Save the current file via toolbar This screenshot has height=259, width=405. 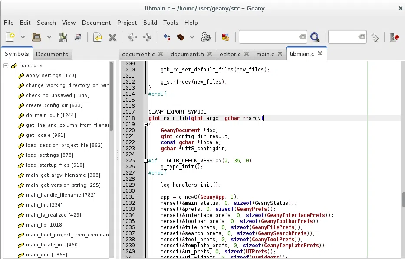[x=63, y=37]
